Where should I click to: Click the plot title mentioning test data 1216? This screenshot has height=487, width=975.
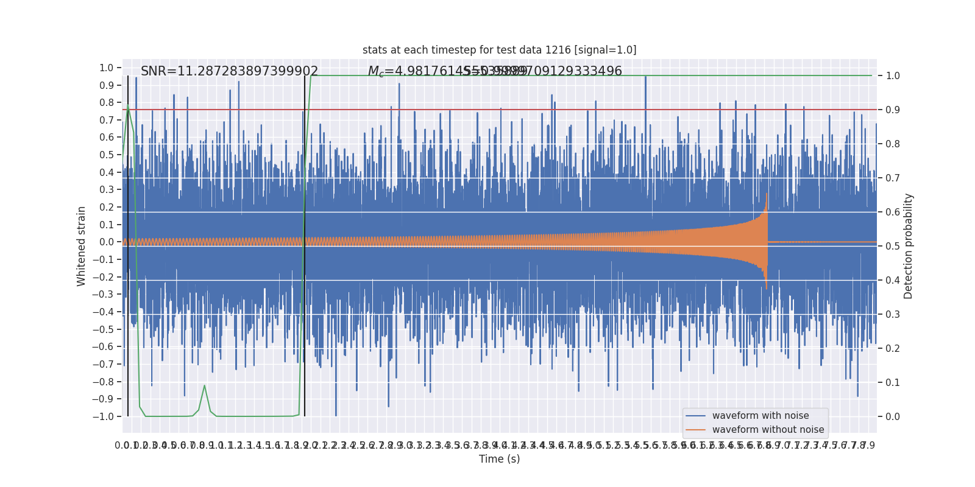coord(499,50)
